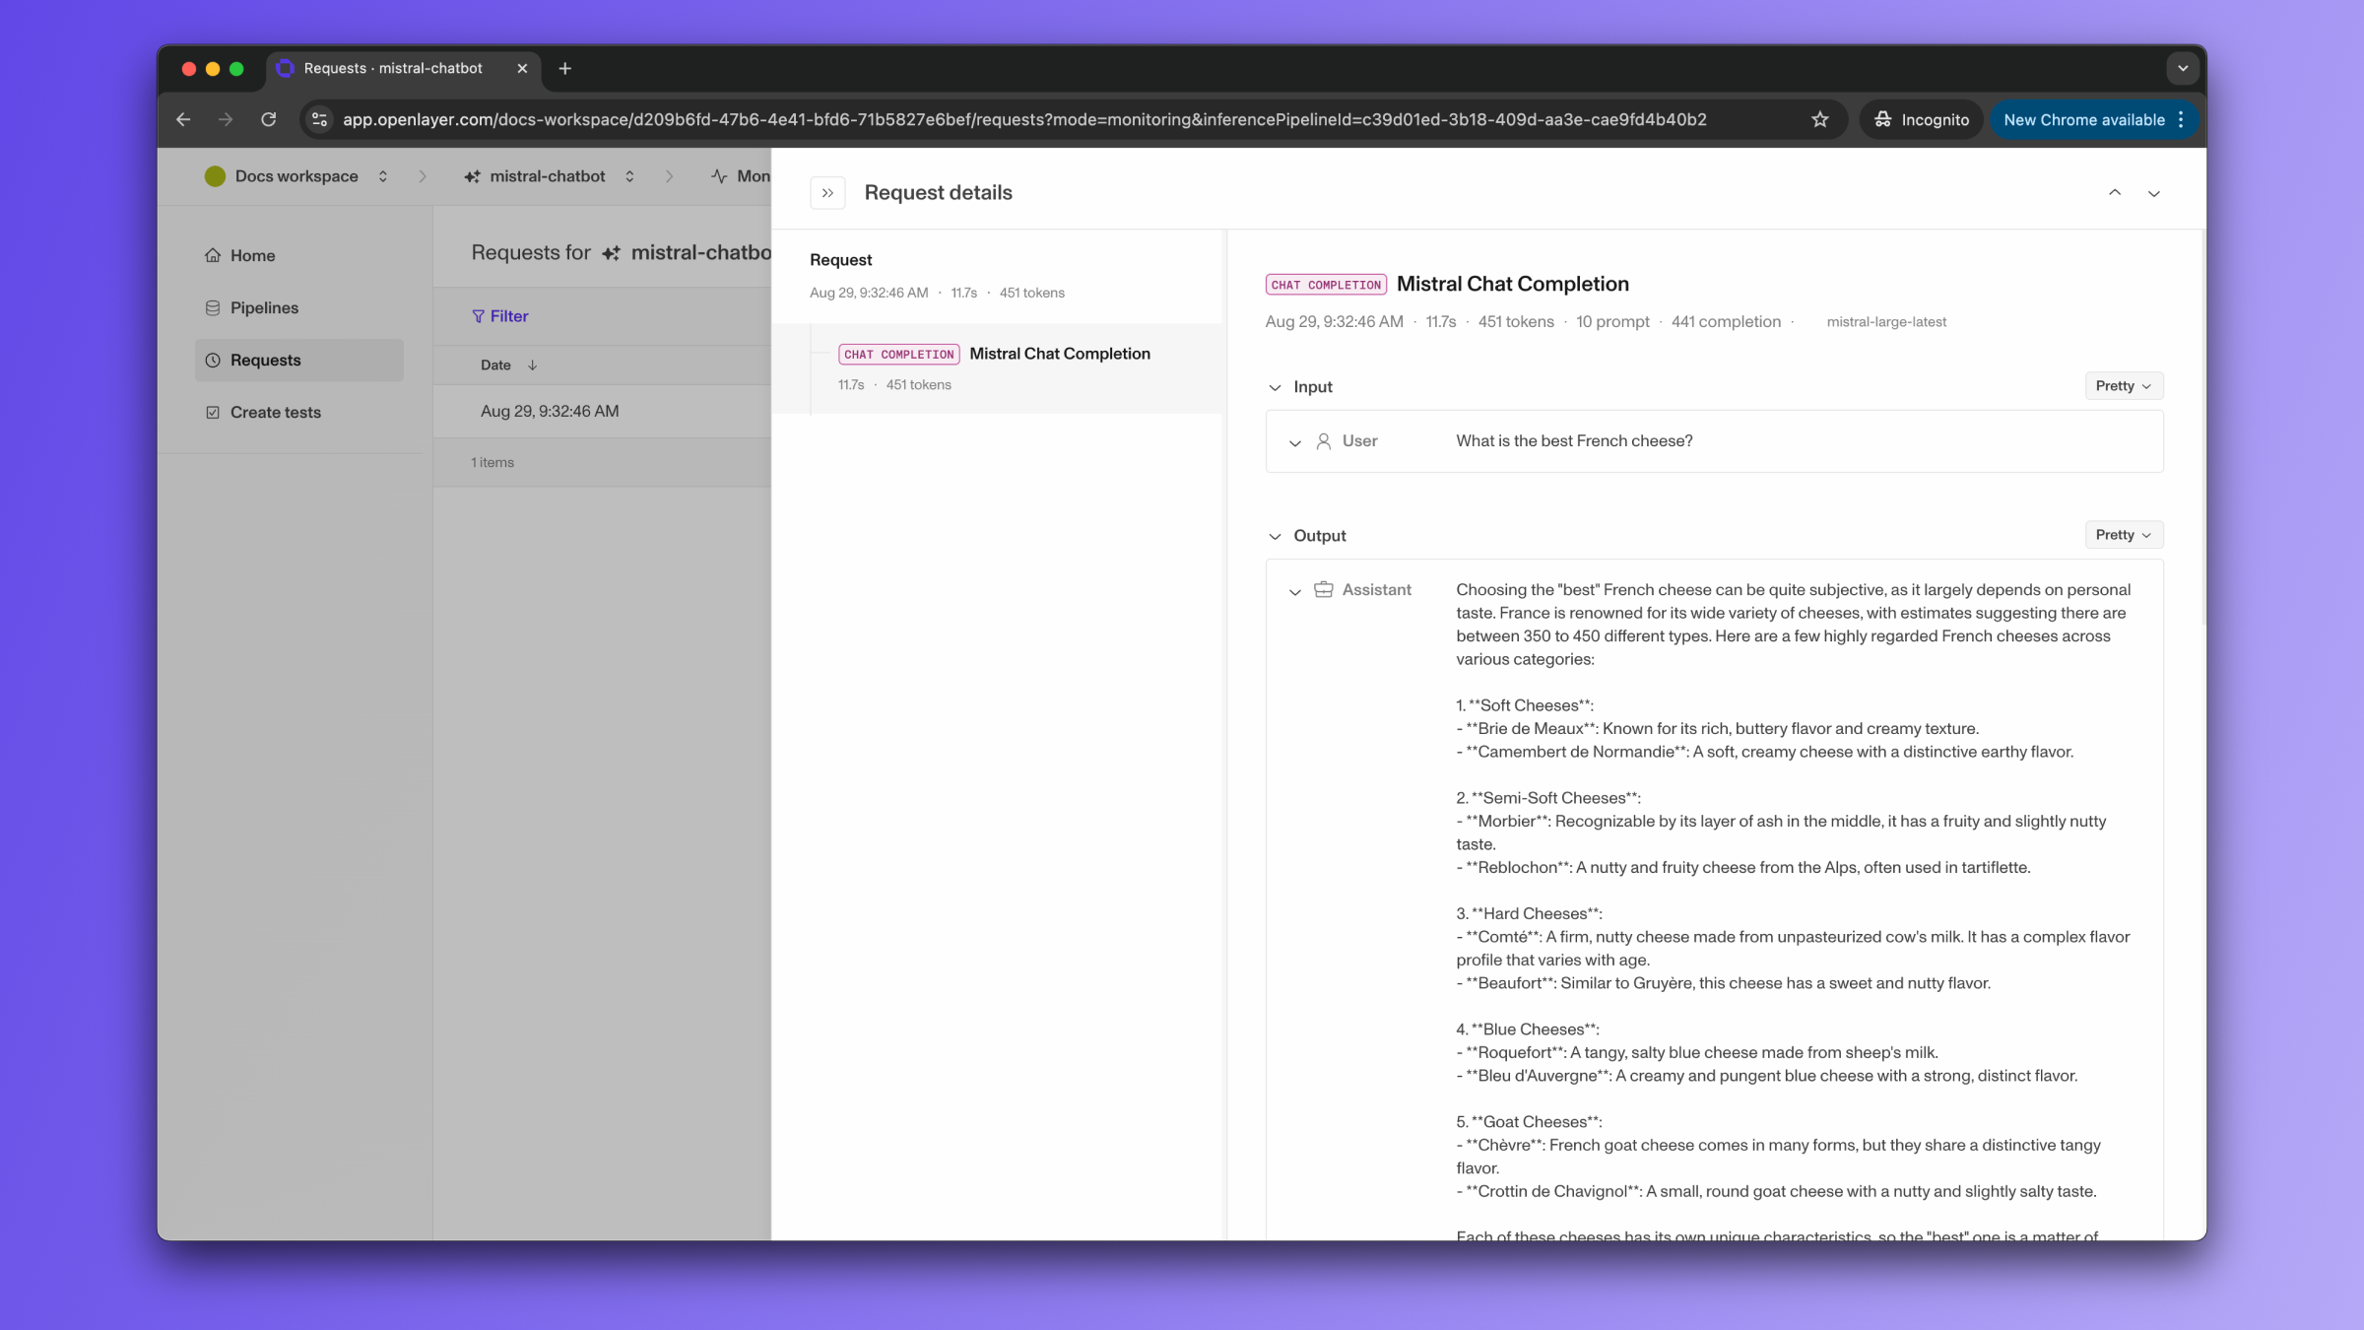Click the Request heading in left pane
The width and height of the screenshot is (2364, 1330).
[840, 260]
